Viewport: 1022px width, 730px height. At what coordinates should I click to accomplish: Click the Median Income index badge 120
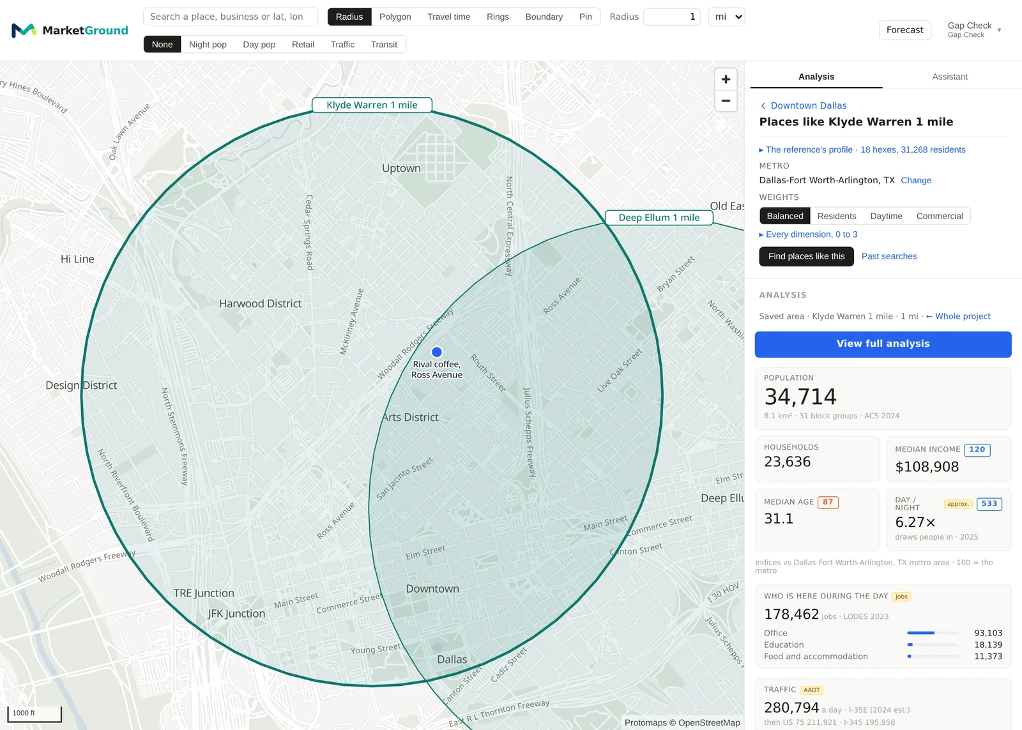977,450
